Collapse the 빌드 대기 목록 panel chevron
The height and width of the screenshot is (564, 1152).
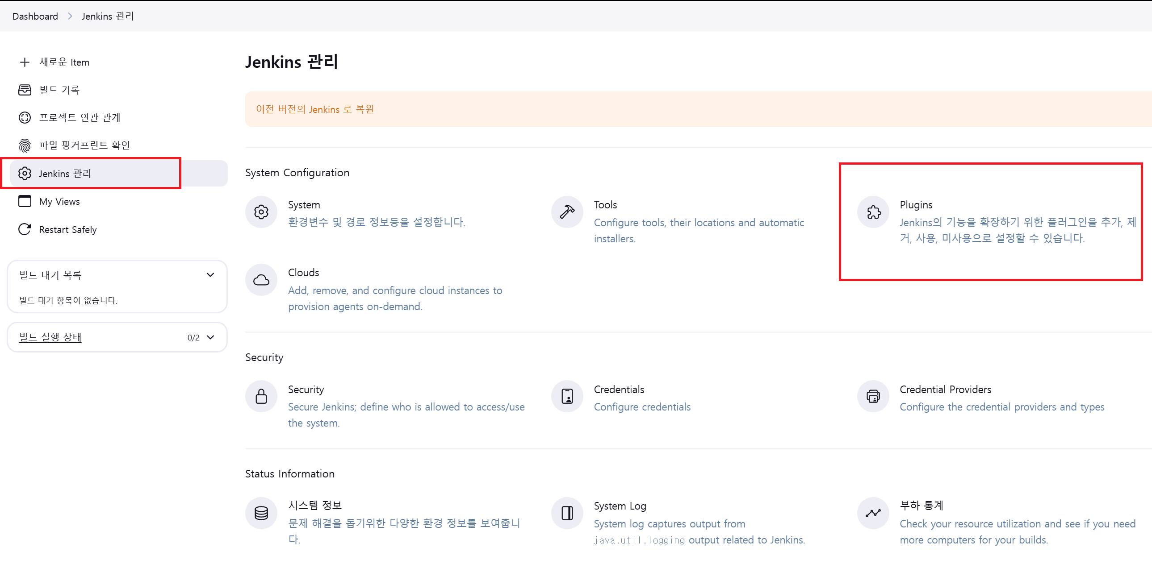(210, 274)
